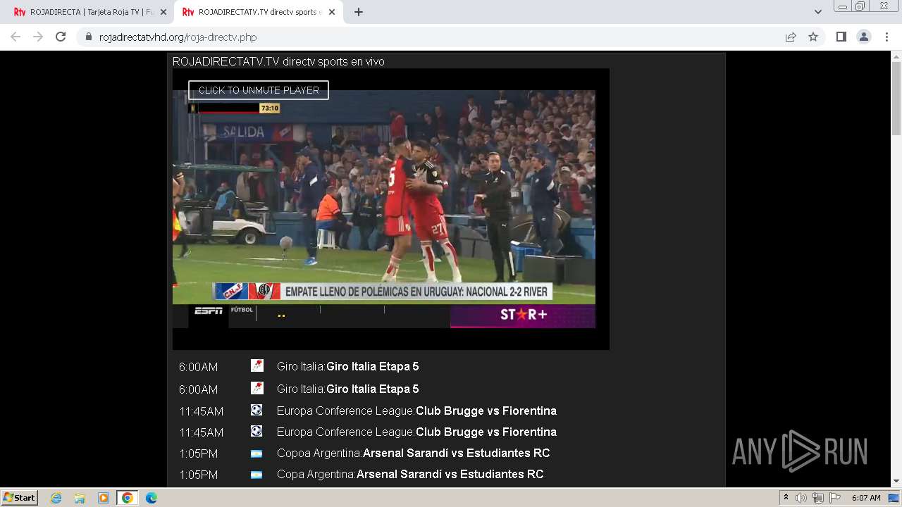Restore down the Chrome window
Image resolution: width=902 pixels, height=507 pixels.
[860, 6]
